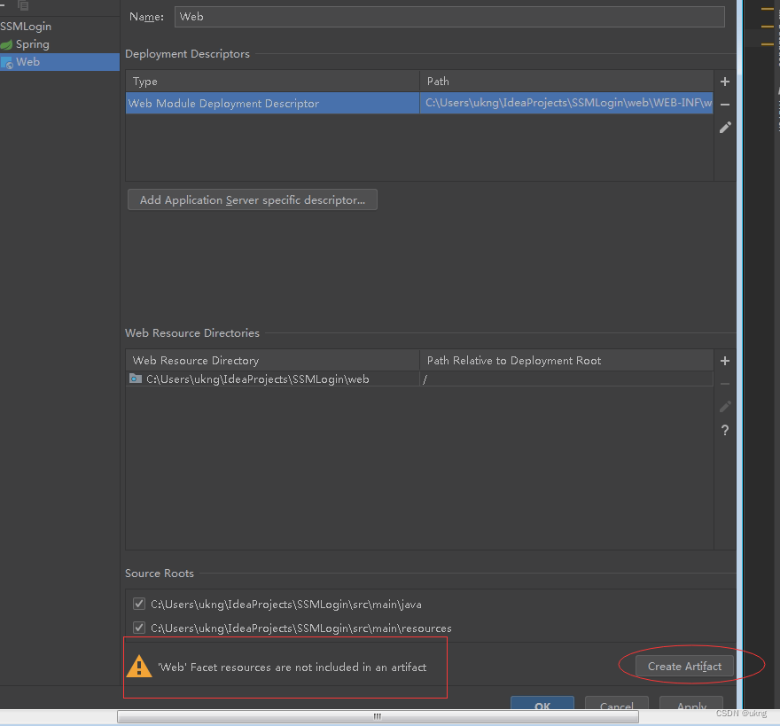Edit the descriptor with the pencil icon
780x726 pixels.
725,127
